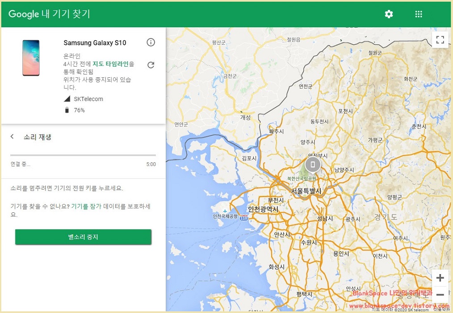Click the 5:00 time remaining label
453x313 pixels.
(x=151, y=164)
